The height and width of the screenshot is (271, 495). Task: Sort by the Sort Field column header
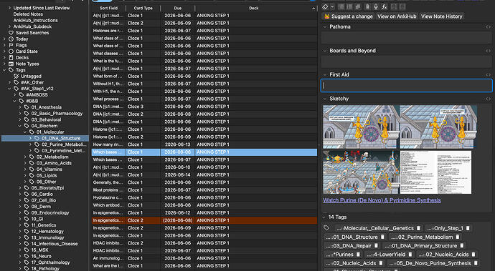[x=108, y=8]
